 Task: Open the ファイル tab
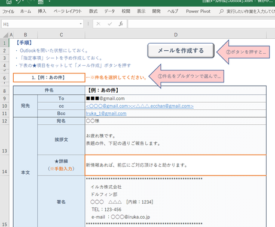tap(8, 11)
